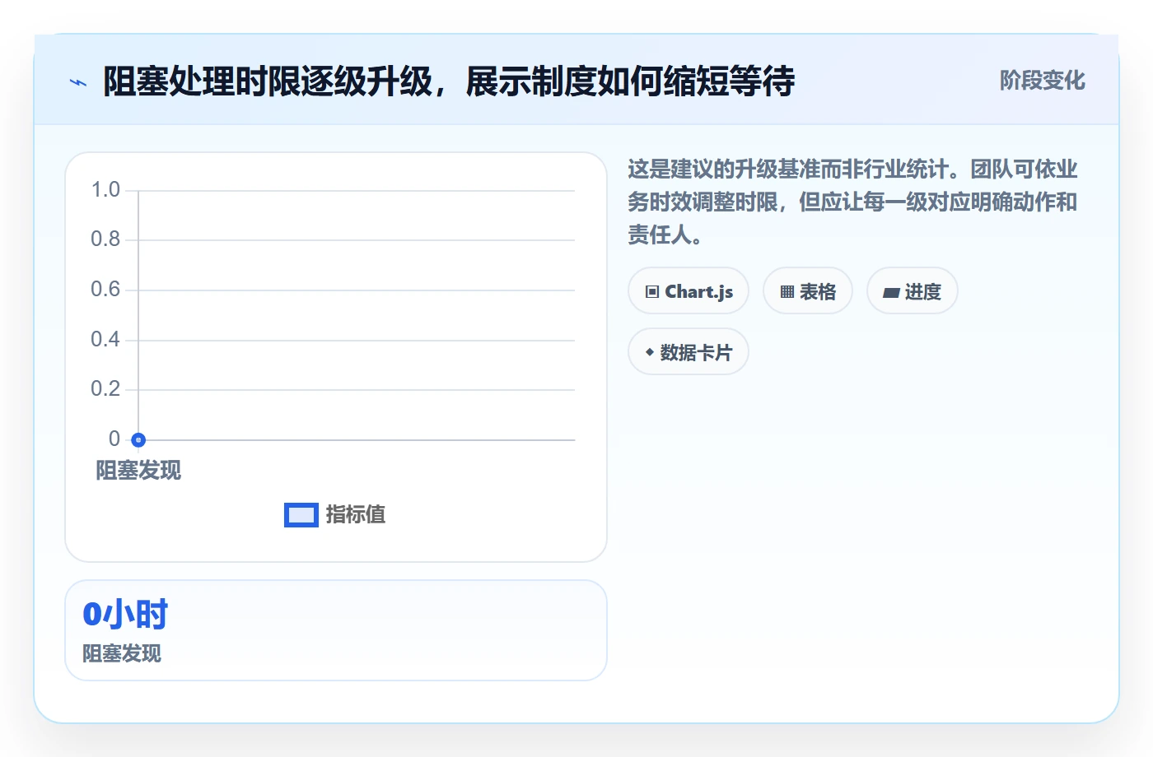The height and width of the screenshot is (757, 1153).
Task: Select the 表格 tag chip
Action: tap(808, 291)
